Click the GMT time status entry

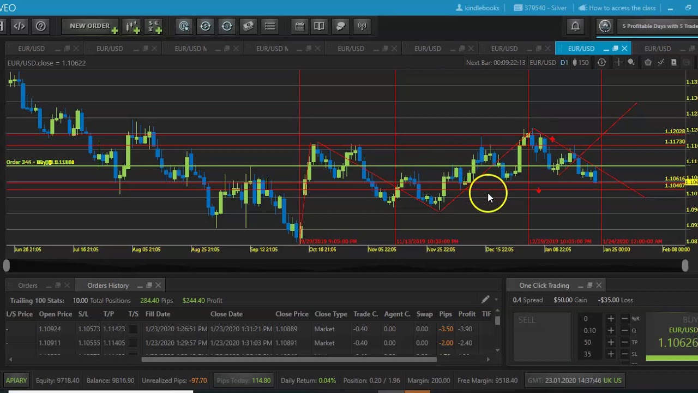tap(574, 380)
